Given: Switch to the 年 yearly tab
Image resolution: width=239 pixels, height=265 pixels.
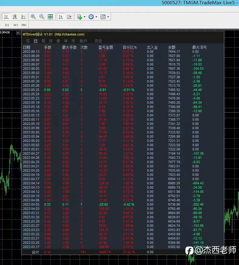Looking at the screenshot, I should [x=66, y=41].
